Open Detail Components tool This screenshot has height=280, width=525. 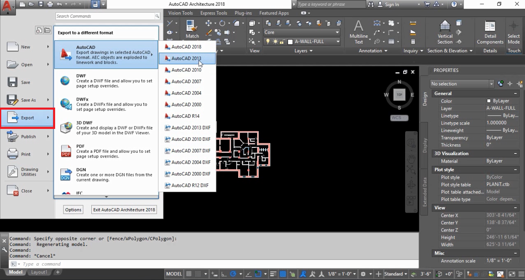click(x=490, y=32)
